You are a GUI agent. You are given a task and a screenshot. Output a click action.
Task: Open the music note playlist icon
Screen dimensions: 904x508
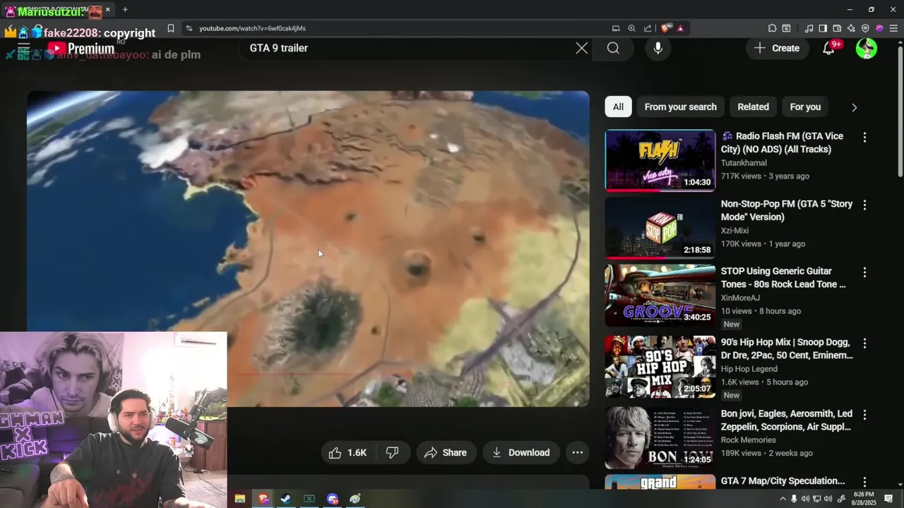(x=809, y=28)
